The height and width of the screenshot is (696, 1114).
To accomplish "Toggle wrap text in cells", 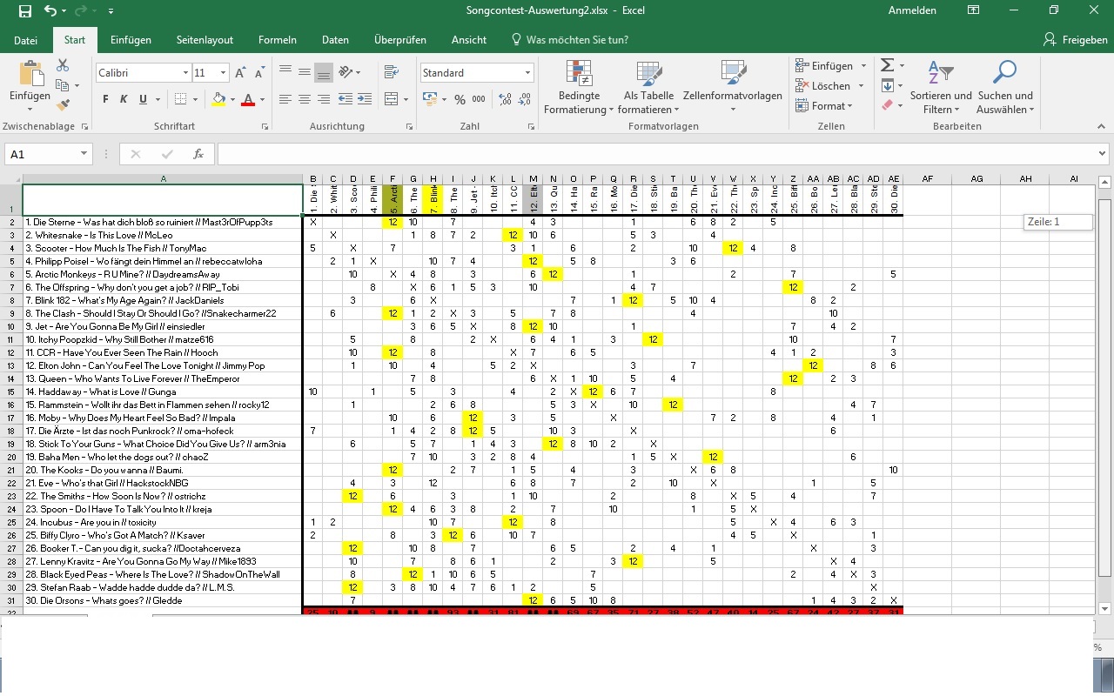I will click(x=390, y=72).
